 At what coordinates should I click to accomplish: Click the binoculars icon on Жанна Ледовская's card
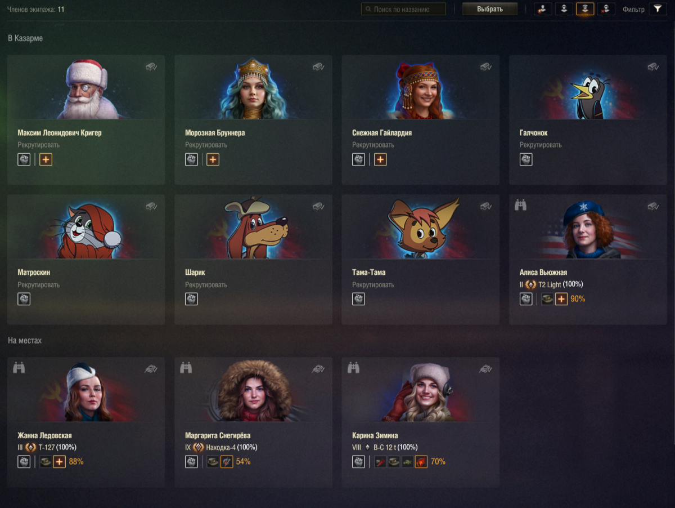click(x=19, y=368)
